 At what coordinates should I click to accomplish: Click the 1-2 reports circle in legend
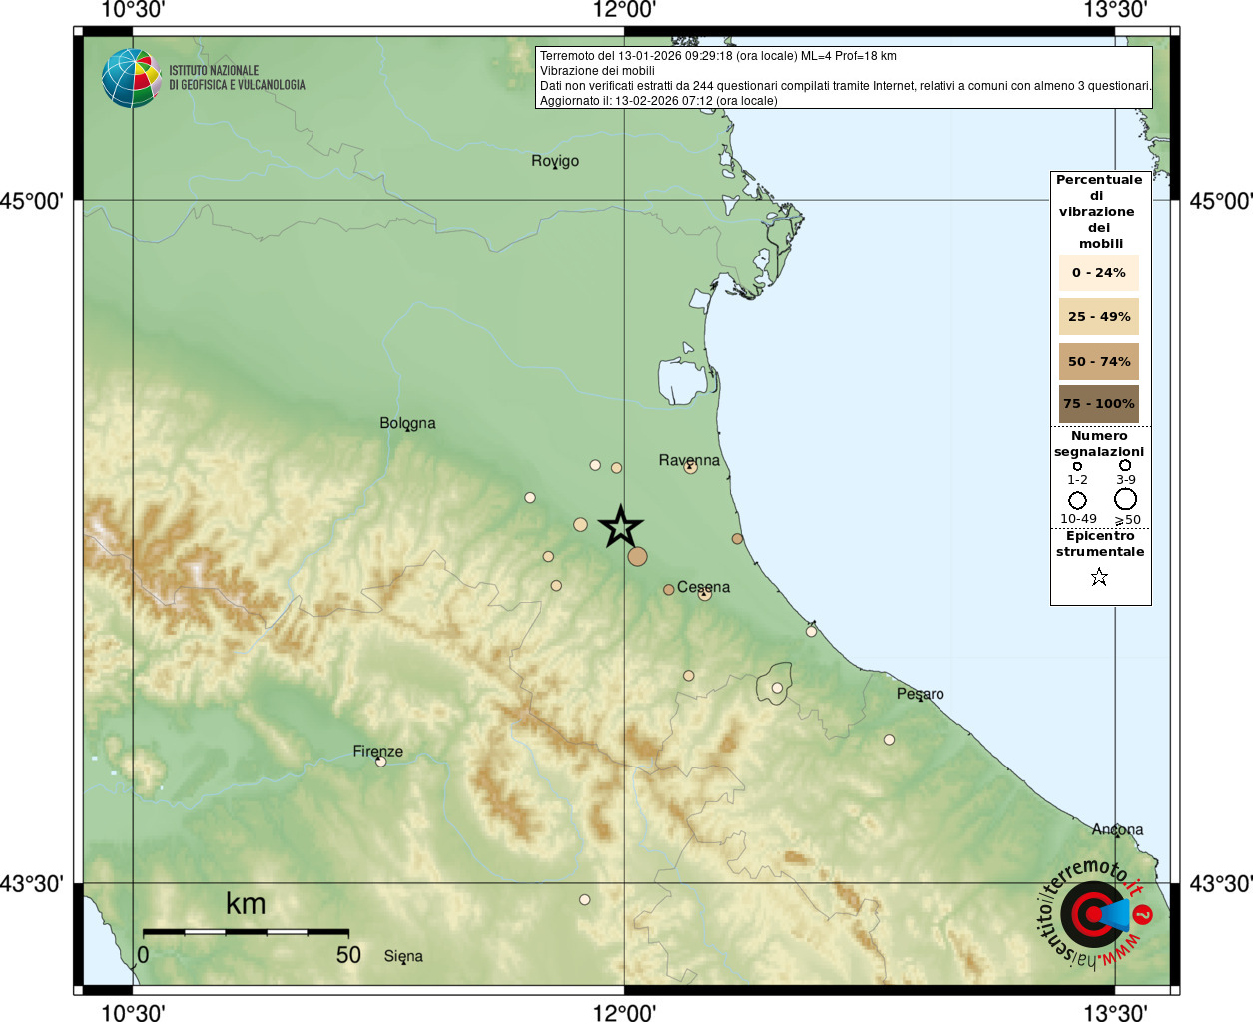coord(1077,466)
